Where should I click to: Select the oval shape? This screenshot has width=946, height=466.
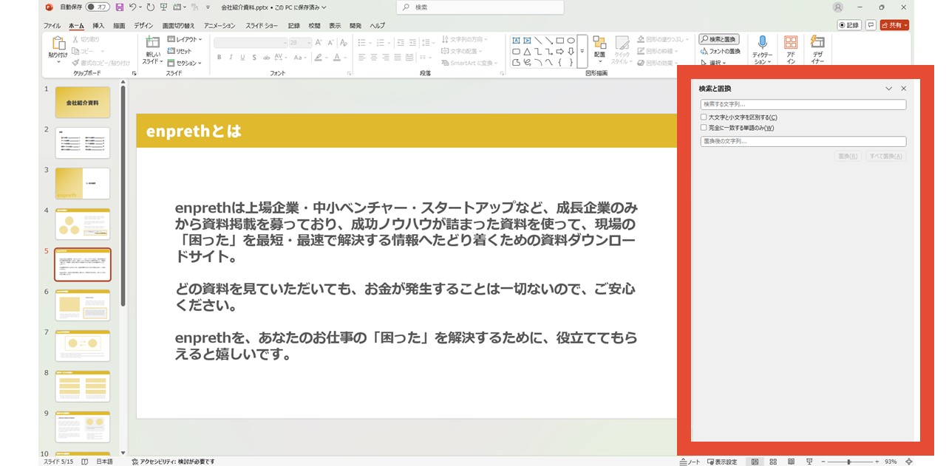click(571, 41)
